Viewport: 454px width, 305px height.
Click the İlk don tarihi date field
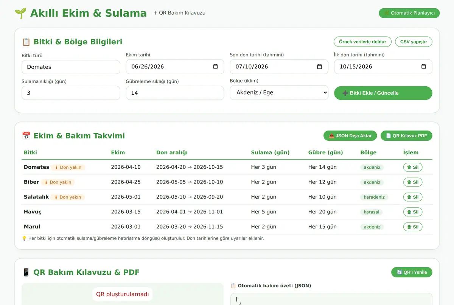pos(383,67)
